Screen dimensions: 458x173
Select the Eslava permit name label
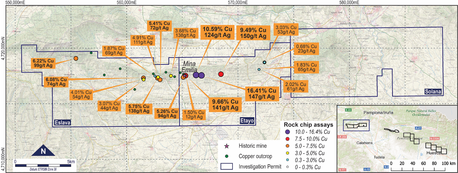coord(63,122)
